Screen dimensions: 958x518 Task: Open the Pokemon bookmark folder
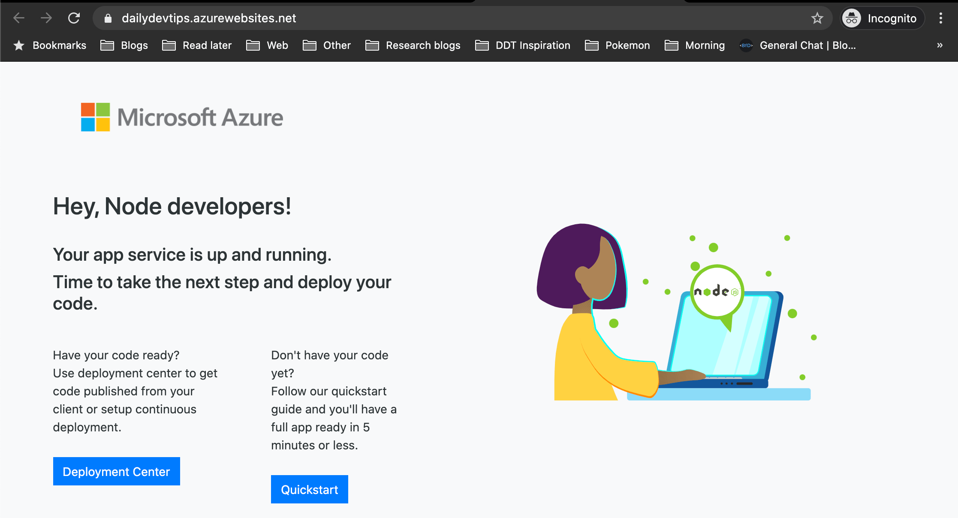click(618, 45)
